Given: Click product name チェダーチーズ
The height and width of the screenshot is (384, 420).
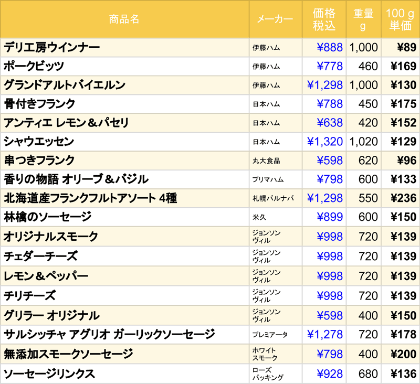Looking at the screenshot, I should [x=41, y=257].
